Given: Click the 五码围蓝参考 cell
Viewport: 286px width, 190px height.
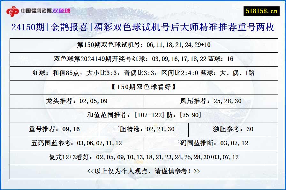Looking at the screenshot, I should point(77,144).
